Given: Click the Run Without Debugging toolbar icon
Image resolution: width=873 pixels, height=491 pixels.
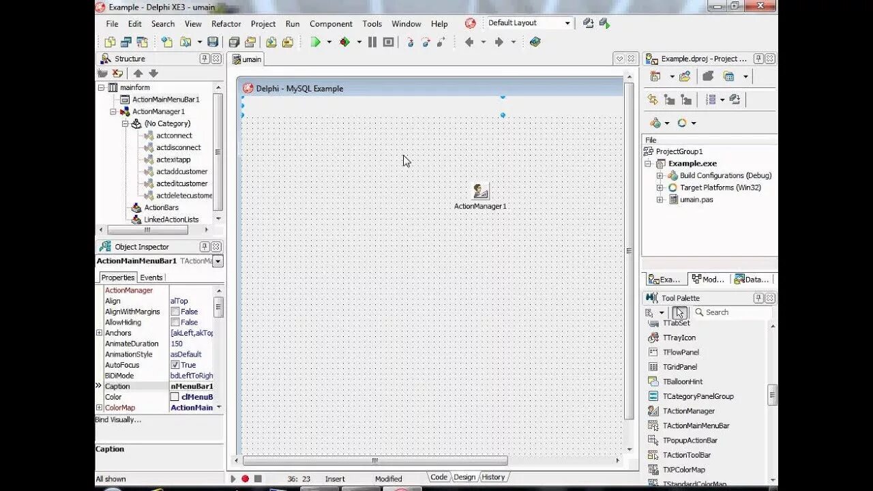Looking at the screenshot, I should pyautogui.click(x=344, y=42).
